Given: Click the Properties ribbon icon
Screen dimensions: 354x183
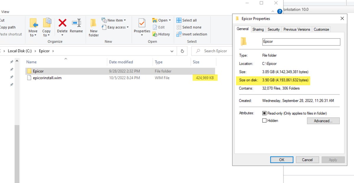Looking at the screenshot, I should (x=142, y=23).
